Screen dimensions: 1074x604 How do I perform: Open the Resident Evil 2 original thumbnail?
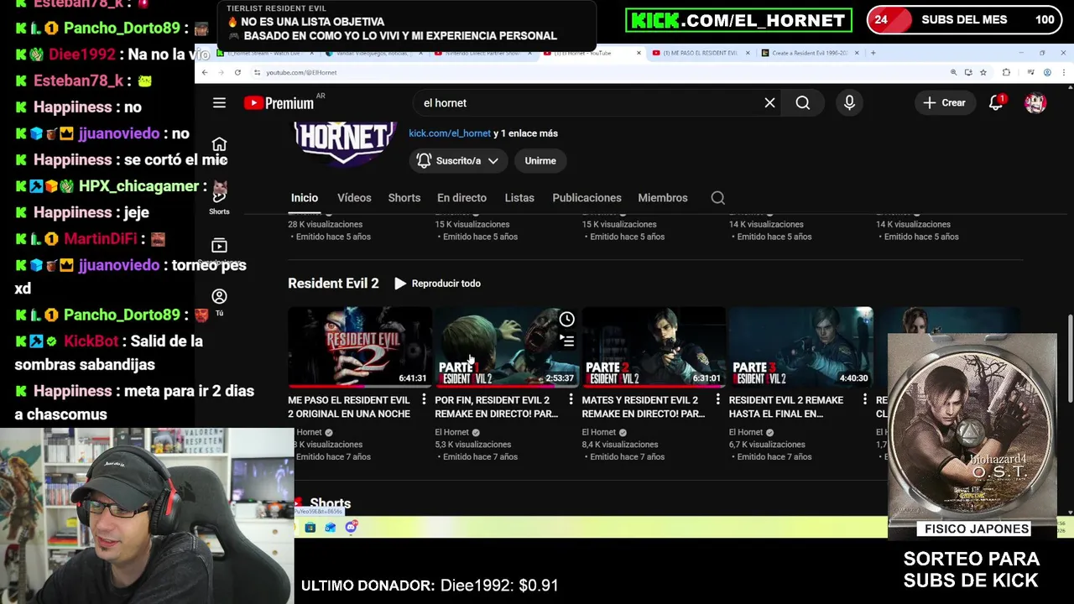point(360,346)
